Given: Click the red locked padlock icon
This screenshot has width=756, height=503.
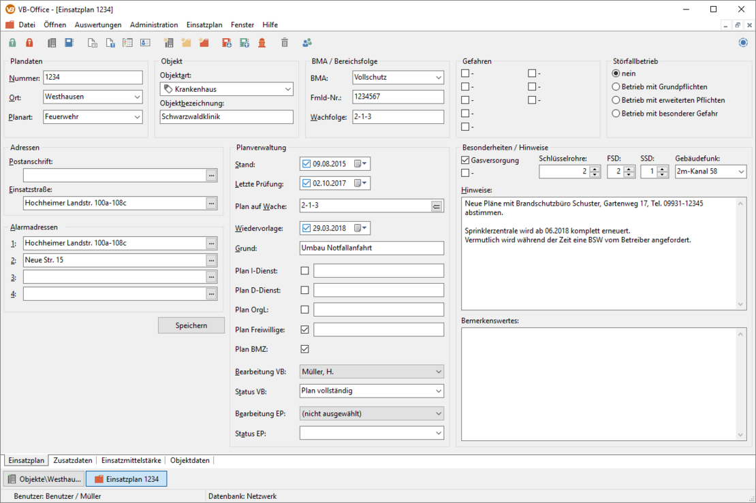Looking at the screenshot, I should coord(29,43).
